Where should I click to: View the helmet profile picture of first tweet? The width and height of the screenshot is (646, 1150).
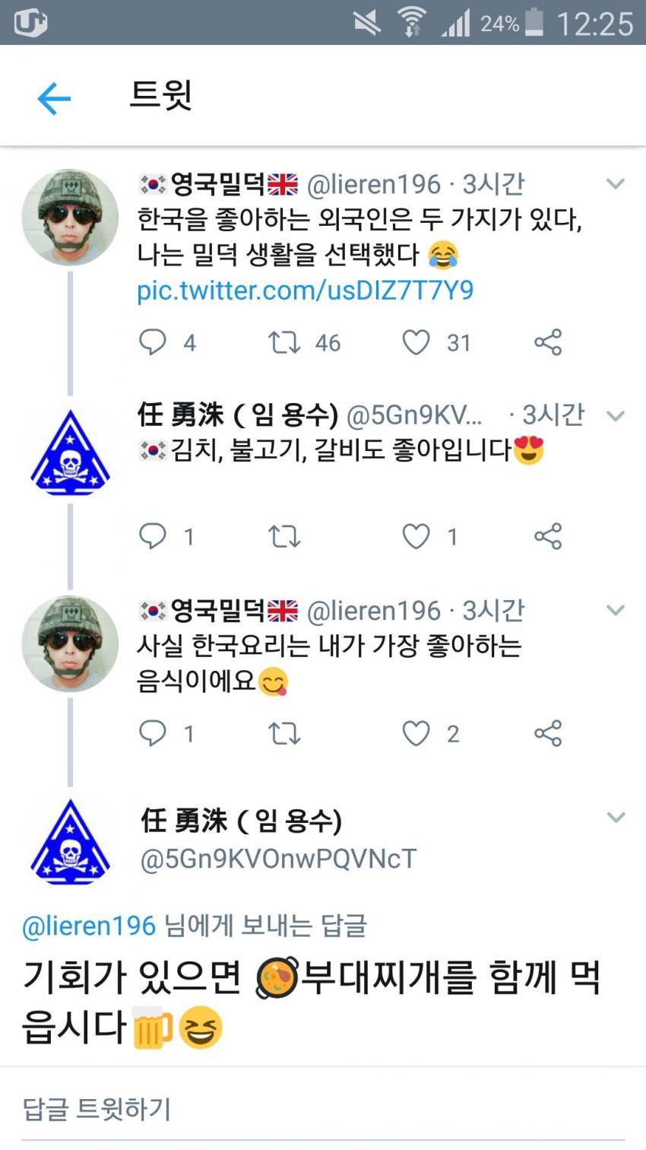tap(69, 218)
